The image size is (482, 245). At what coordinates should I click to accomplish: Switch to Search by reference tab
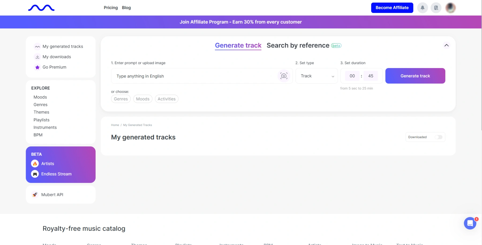tap(298, 45)
